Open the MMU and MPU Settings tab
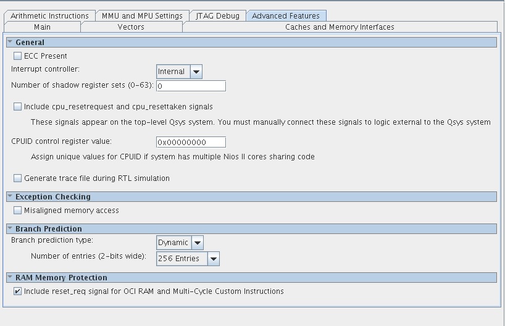 (142, 16)
